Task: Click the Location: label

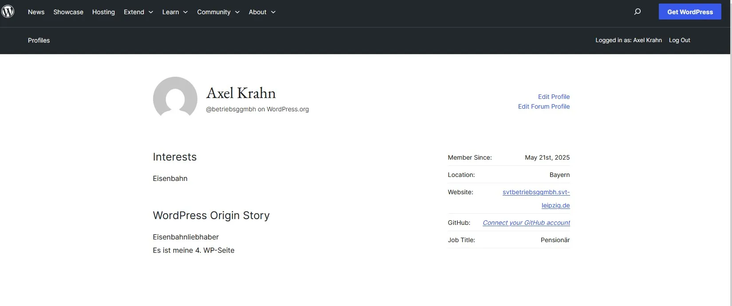Action: tap(461, 175)
